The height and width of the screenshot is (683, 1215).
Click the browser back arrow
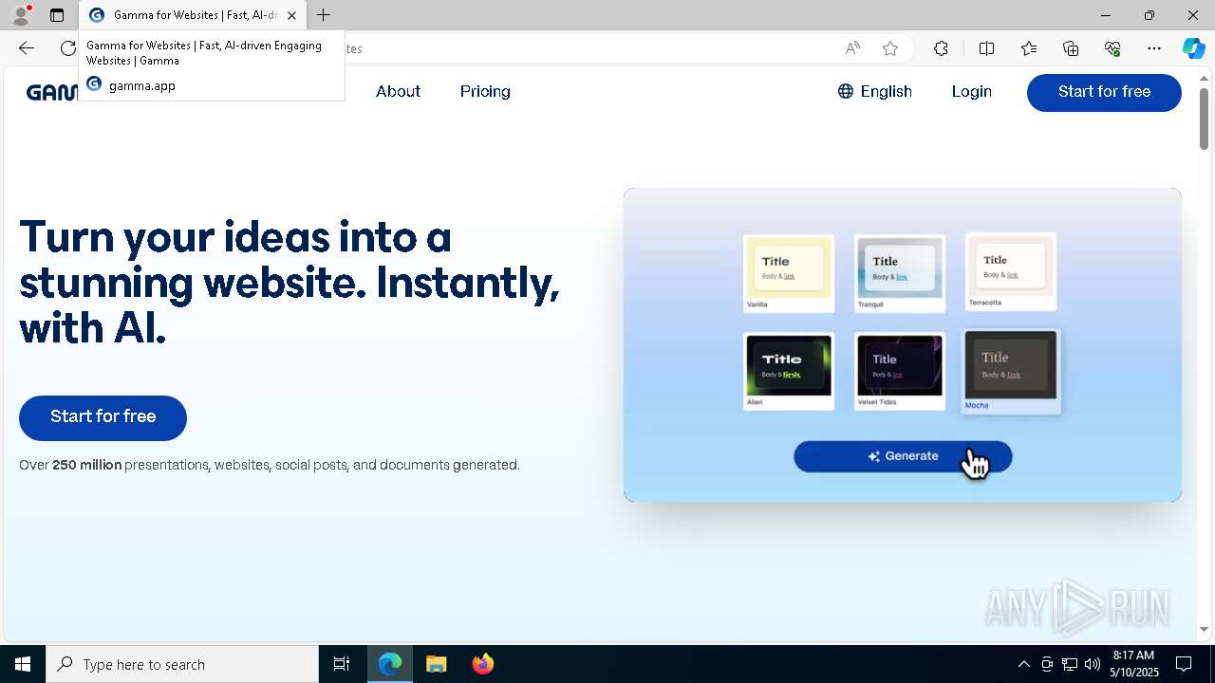(x=27, y=48)
